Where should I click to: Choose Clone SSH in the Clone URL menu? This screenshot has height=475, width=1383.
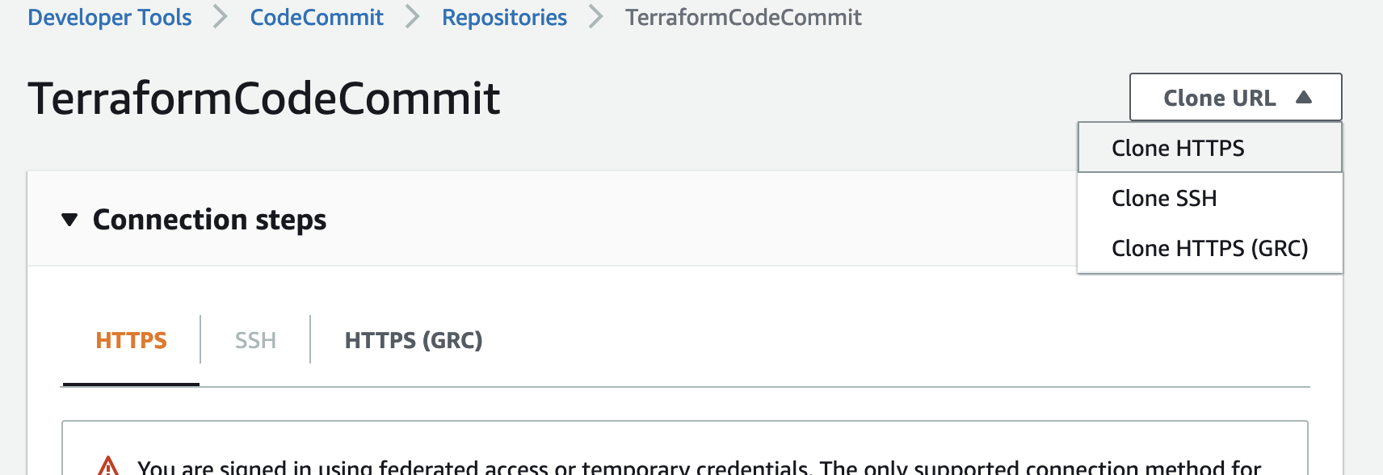coord(1209,198)
